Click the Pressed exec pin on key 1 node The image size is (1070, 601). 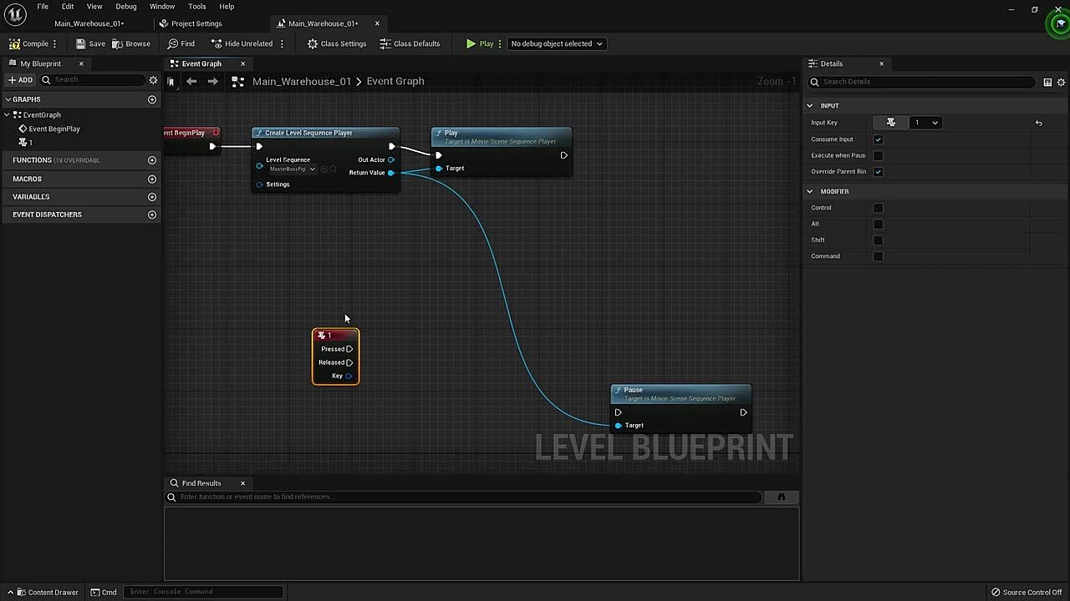[349, 349]
